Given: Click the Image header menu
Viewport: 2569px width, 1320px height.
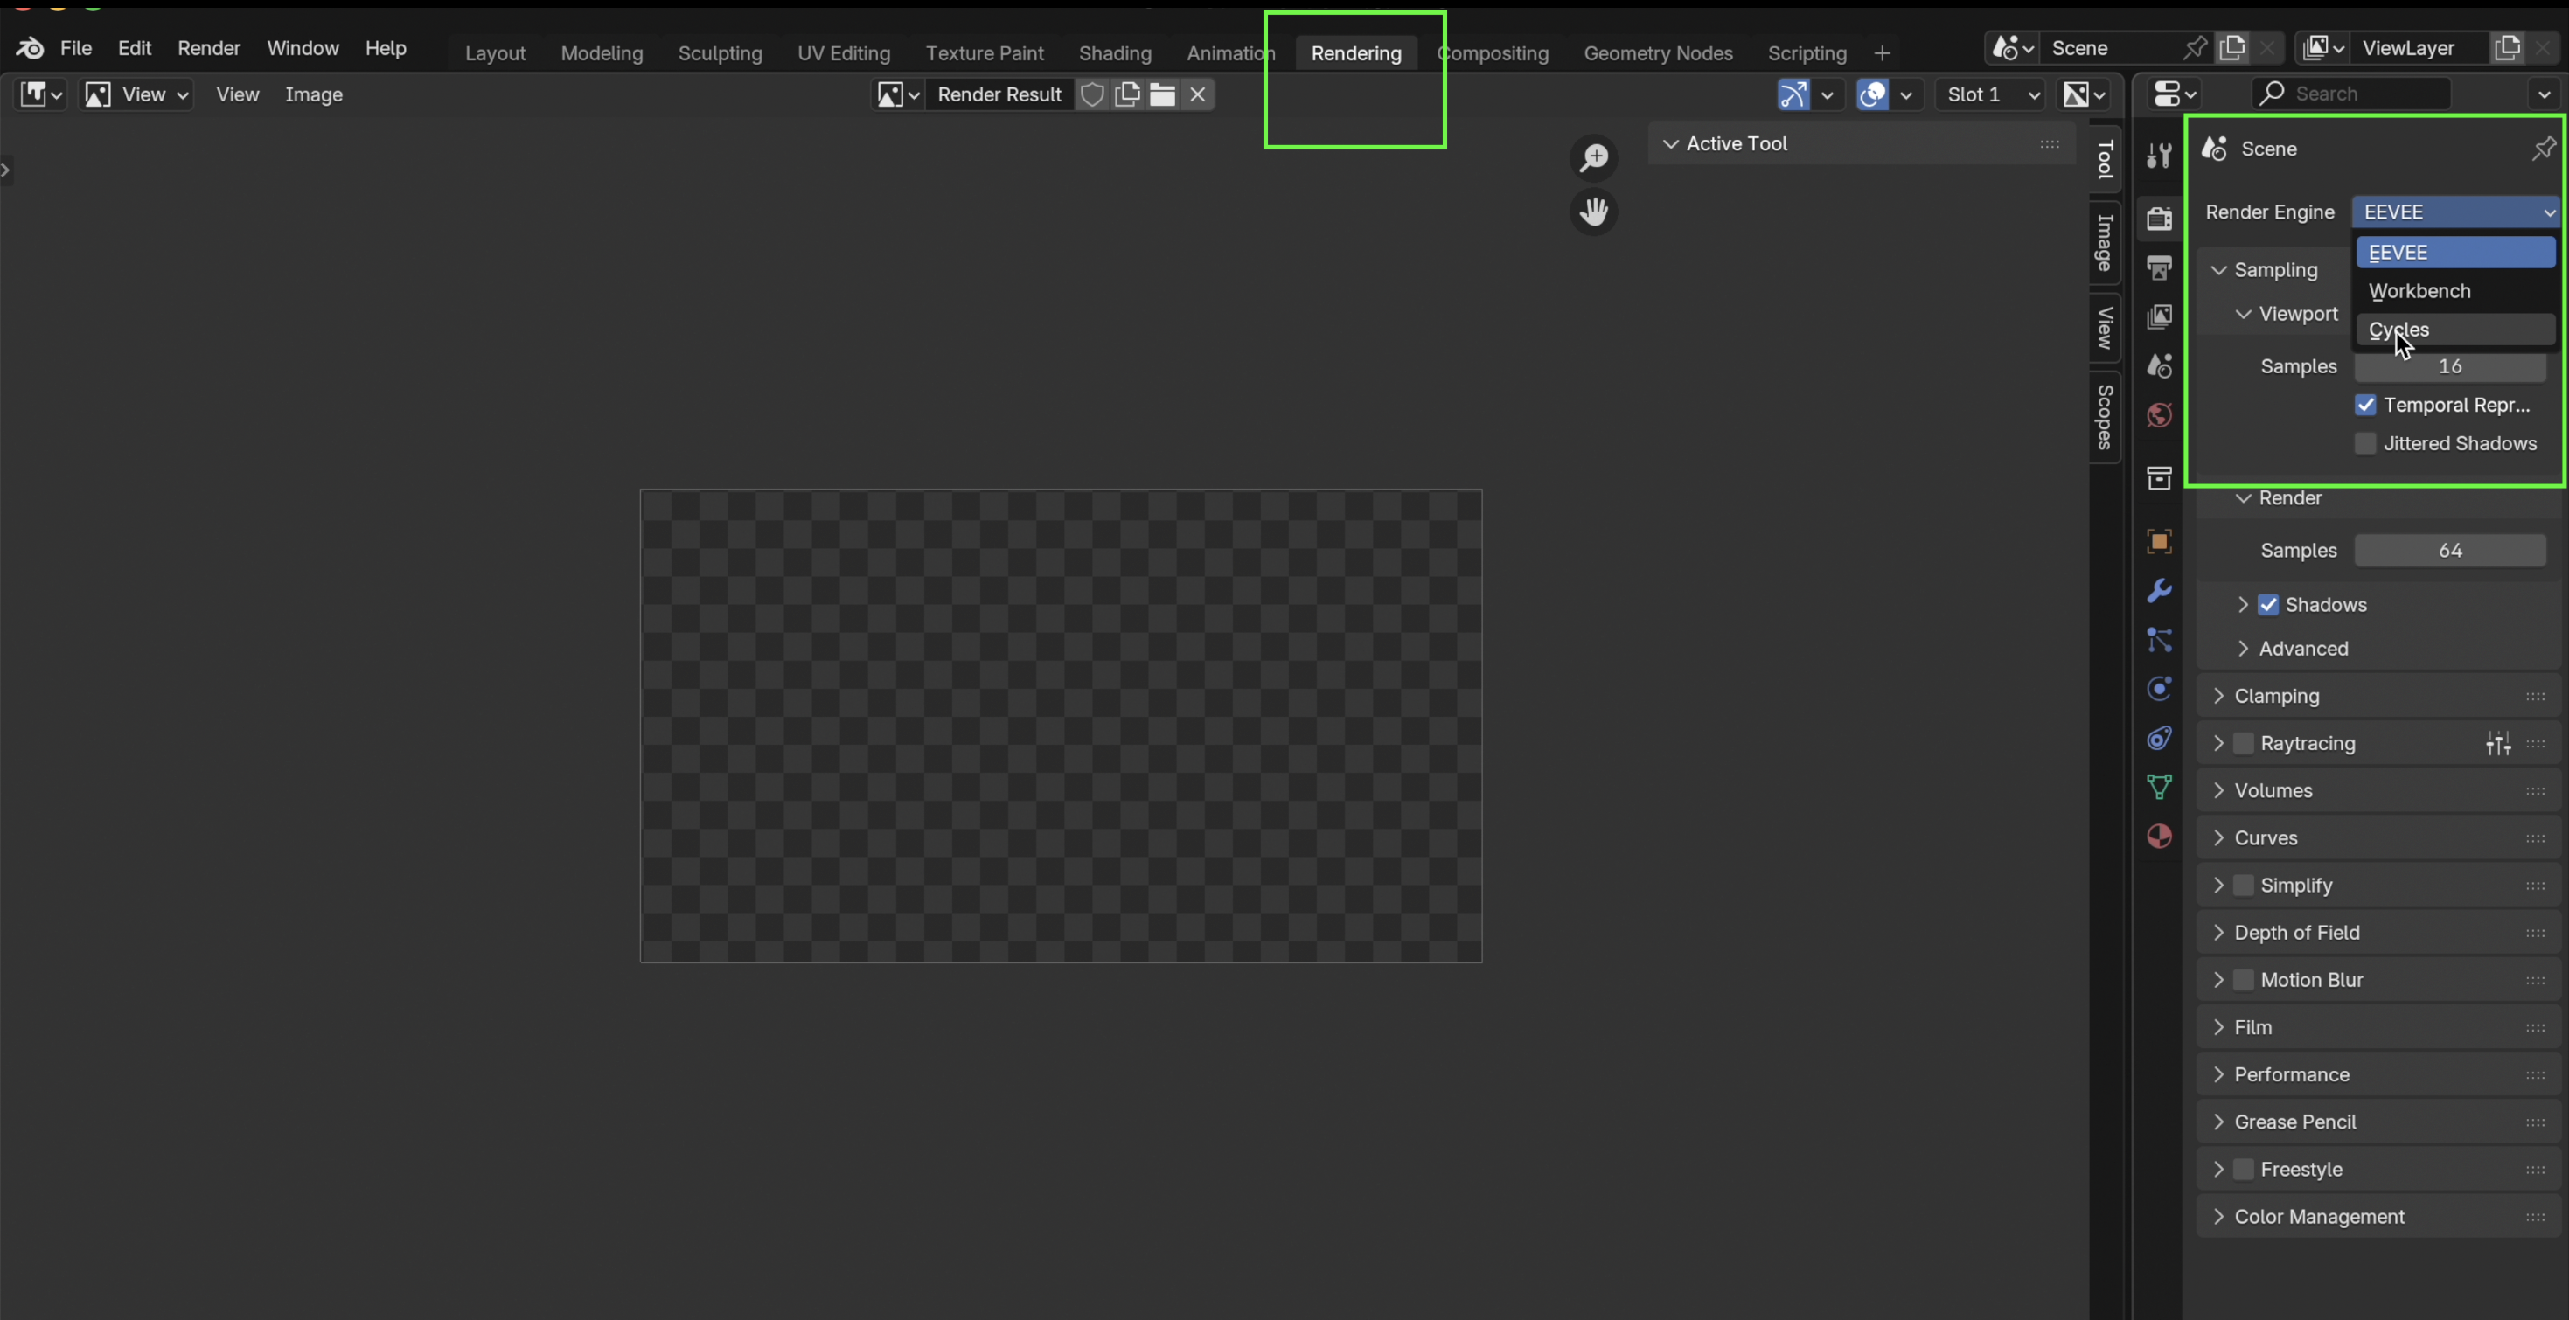Looking at the screenshot, I should pyautogui.click(x=313, y=94).
